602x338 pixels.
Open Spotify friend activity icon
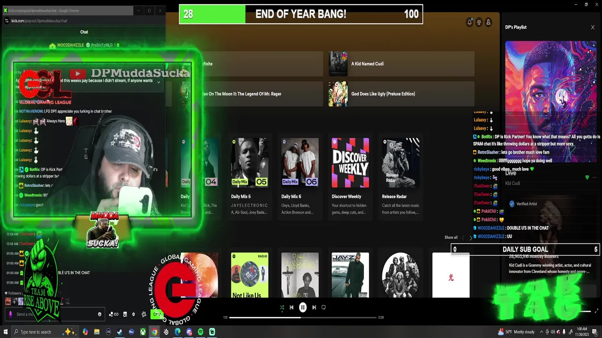pos(479,22)
